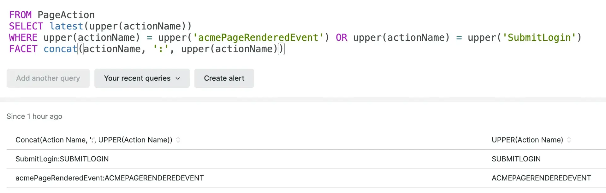Select the acmePageRenderedEvent:ACMEPAGERENDEREDEVENT result cell
Viewport: 606px width, 193px height.
click(110, 178)
